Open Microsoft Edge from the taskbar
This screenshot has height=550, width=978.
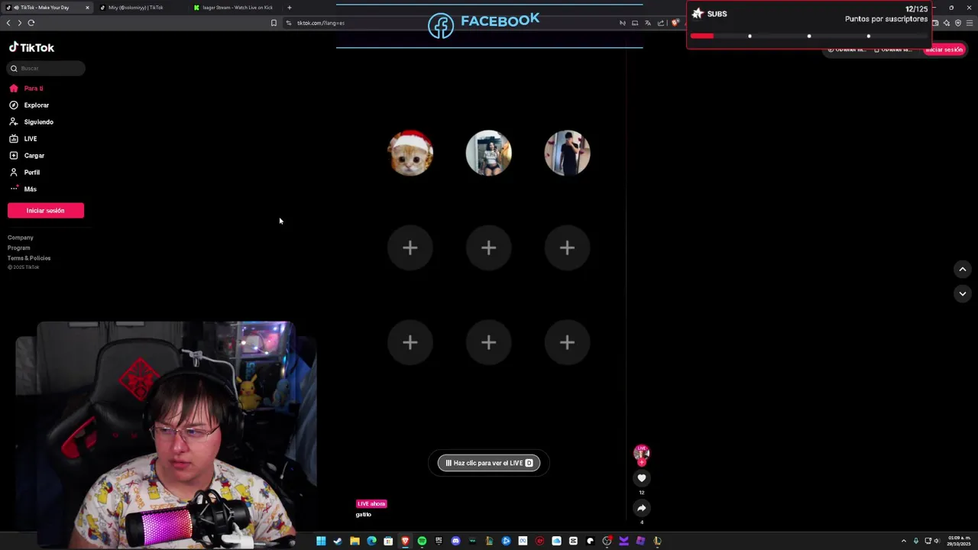(x=371, y=541)
